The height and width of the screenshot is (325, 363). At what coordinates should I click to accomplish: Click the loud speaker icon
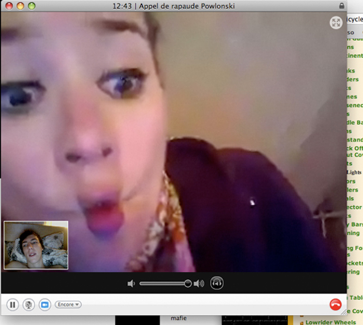click(x=199, y=283)
